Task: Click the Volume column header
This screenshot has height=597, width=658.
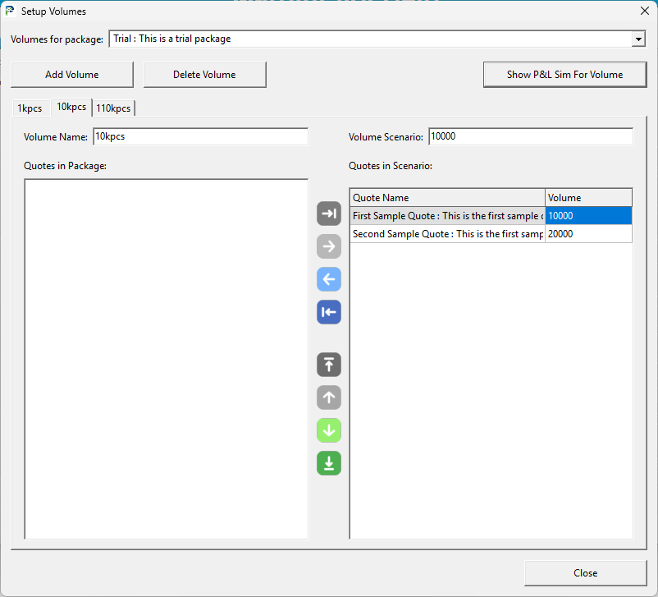Action: coord(587,198)
